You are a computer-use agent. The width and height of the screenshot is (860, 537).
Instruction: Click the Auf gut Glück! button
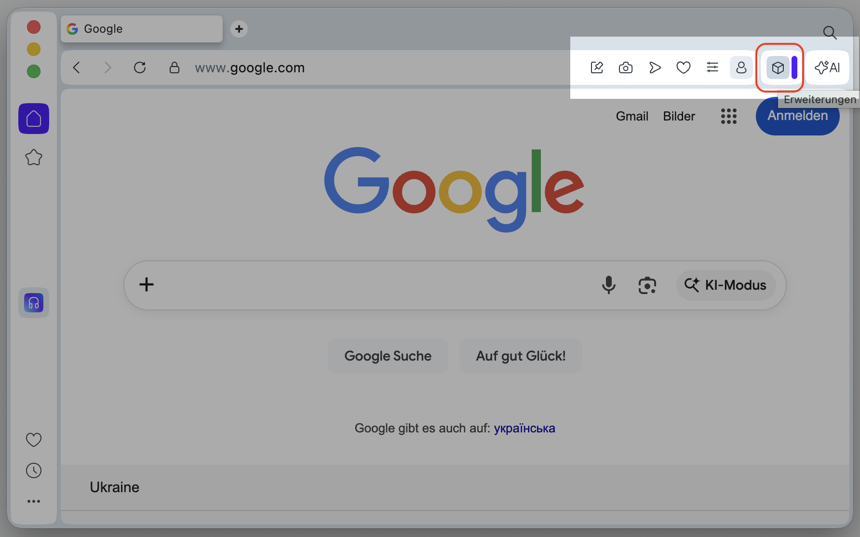point(521,356)
